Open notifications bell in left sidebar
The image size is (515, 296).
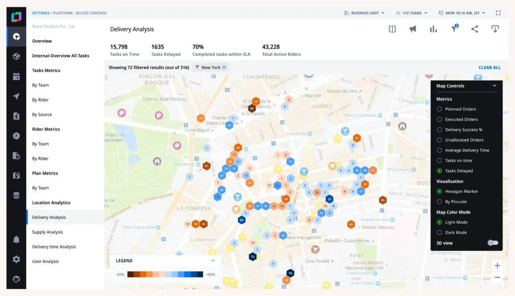(x=17, y=240)
